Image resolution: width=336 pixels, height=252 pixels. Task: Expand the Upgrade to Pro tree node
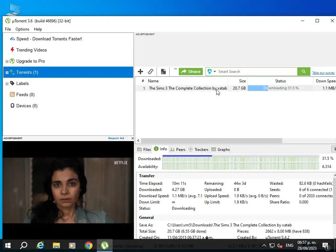point(7,61)
